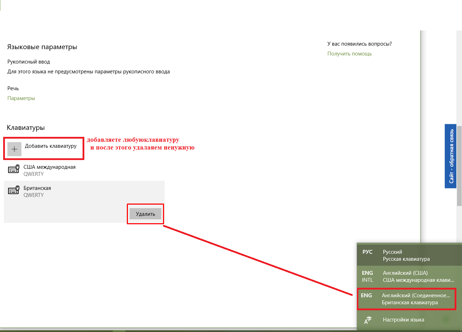Choose ENG Британская клавиатура layout
This screenshot has height=332, width=462.
[407, 299]
